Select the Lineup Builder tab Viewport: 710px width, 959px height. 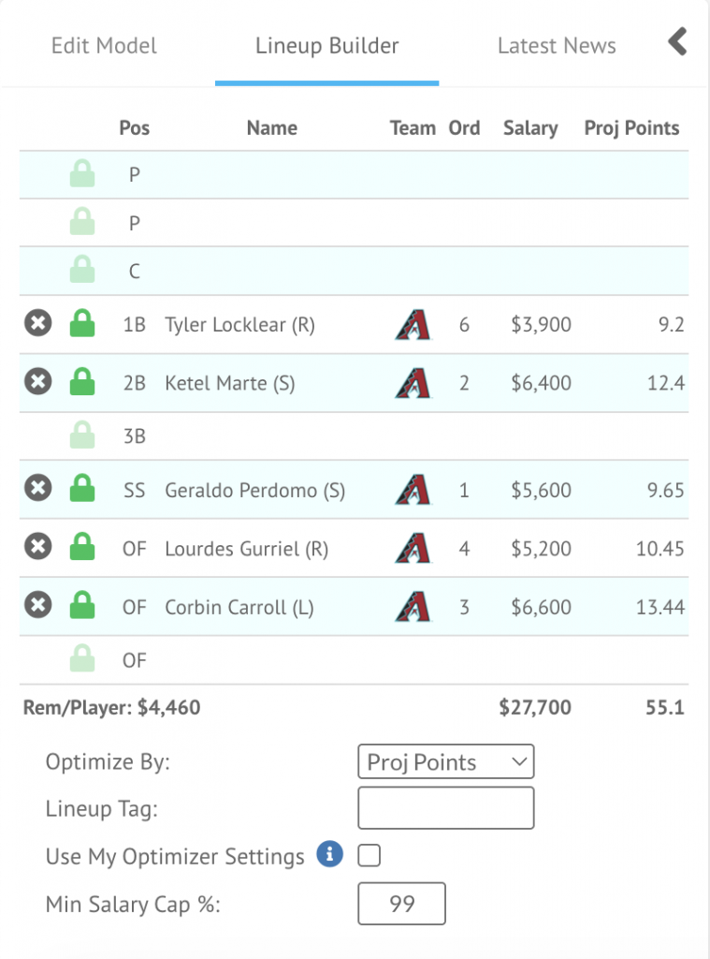point(326,46)
